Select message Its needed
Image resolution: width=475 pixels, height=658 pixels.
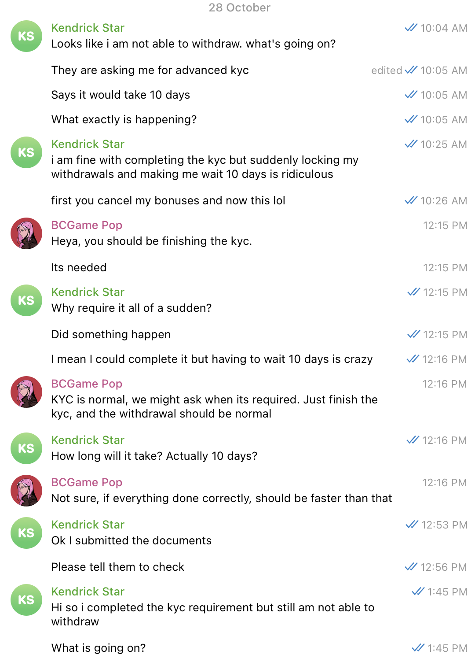coord(79,267)
